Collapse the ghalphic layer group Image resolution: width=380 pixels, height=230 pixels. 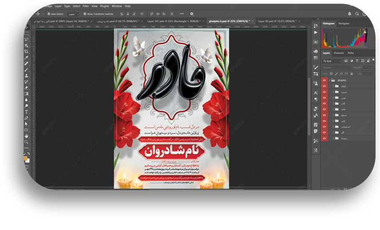pos(329,80)
